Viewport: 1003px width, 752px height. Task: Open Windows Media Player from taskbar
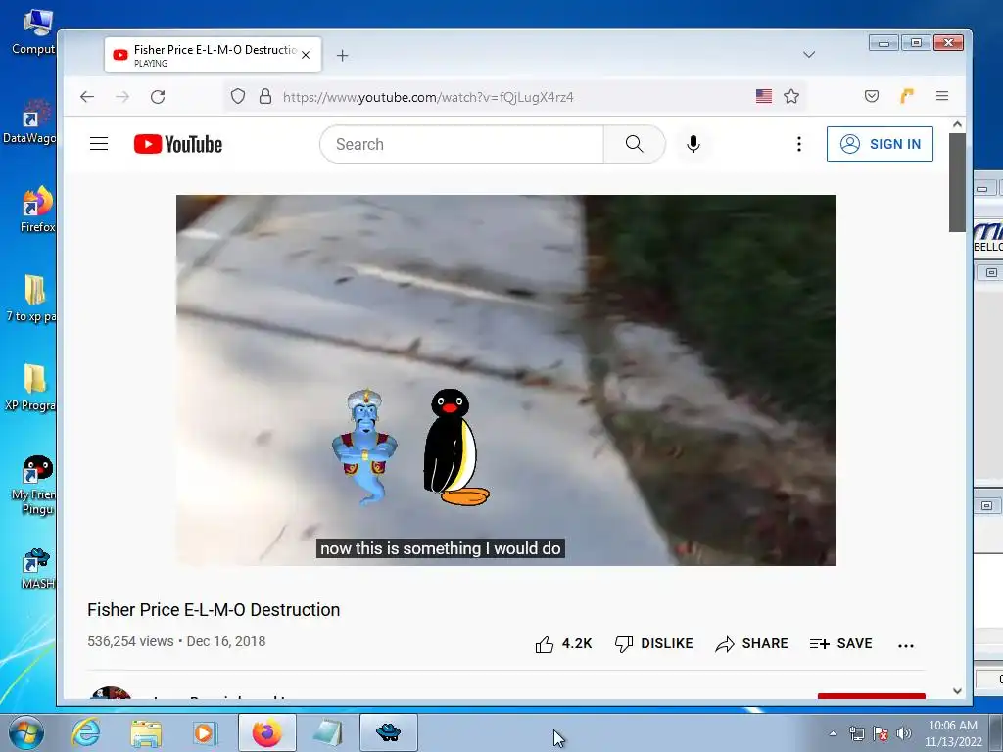point(205,732)
